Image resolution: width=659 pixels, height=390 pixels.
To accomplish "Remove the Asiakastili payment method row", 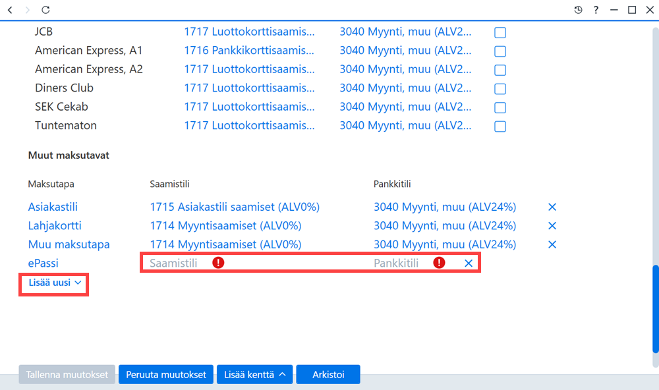I will tap(552, 207).
